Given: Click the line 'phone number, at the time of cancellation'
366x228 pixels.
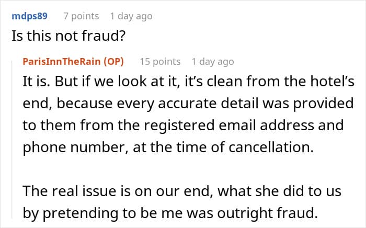Looking at the screenshot, I should pos(168,147).
